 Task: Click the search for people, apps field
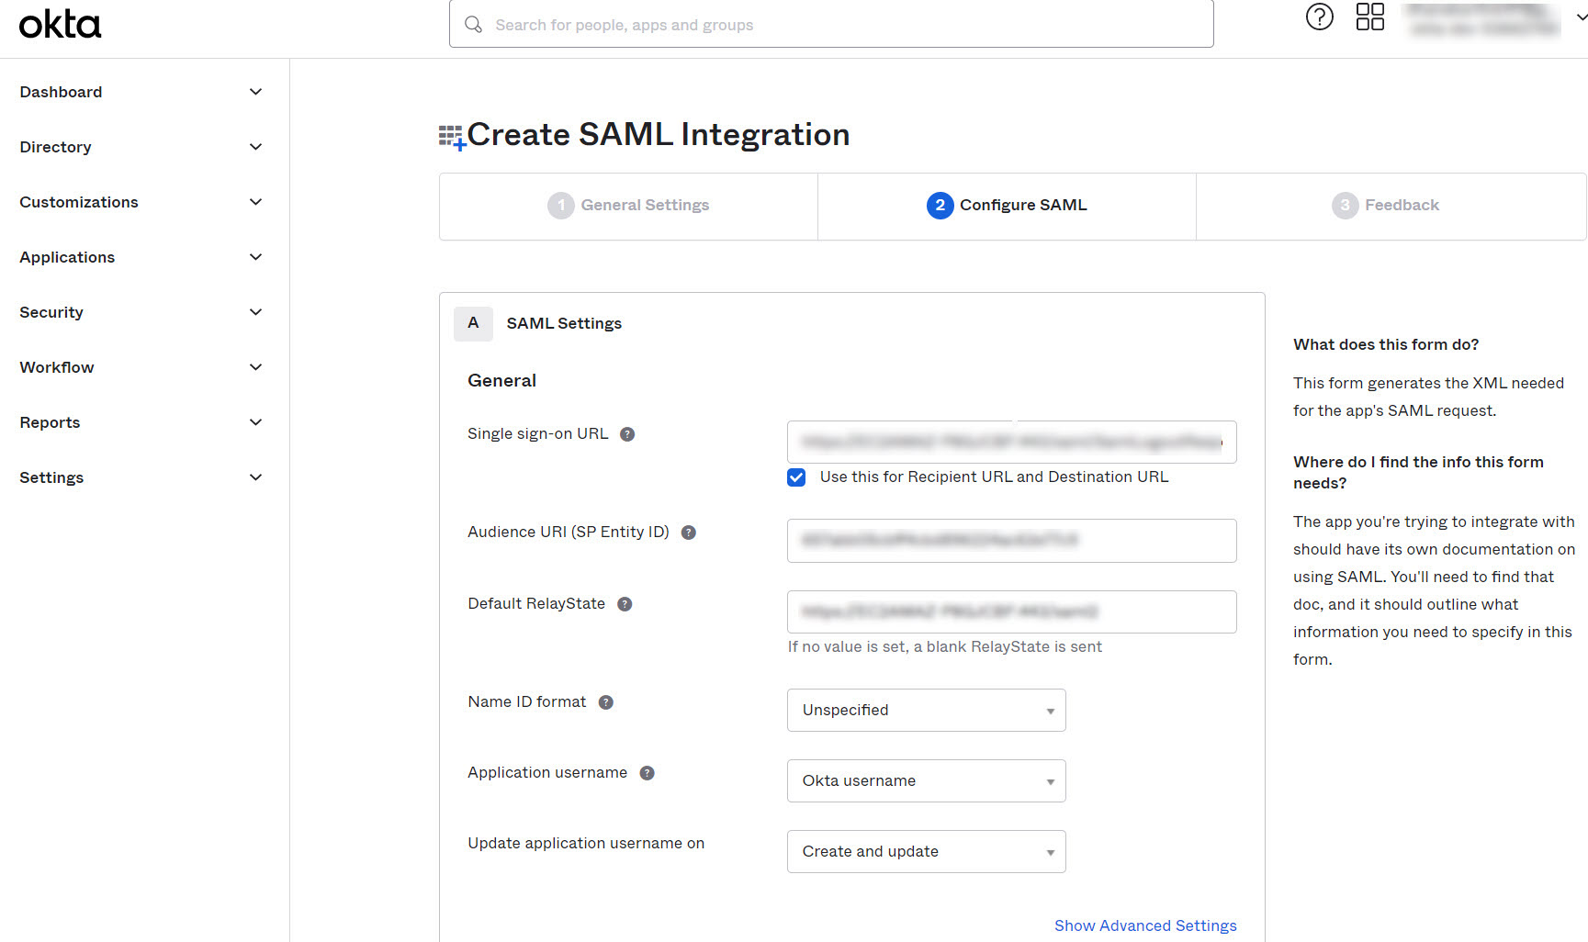(x=831, y=25)
